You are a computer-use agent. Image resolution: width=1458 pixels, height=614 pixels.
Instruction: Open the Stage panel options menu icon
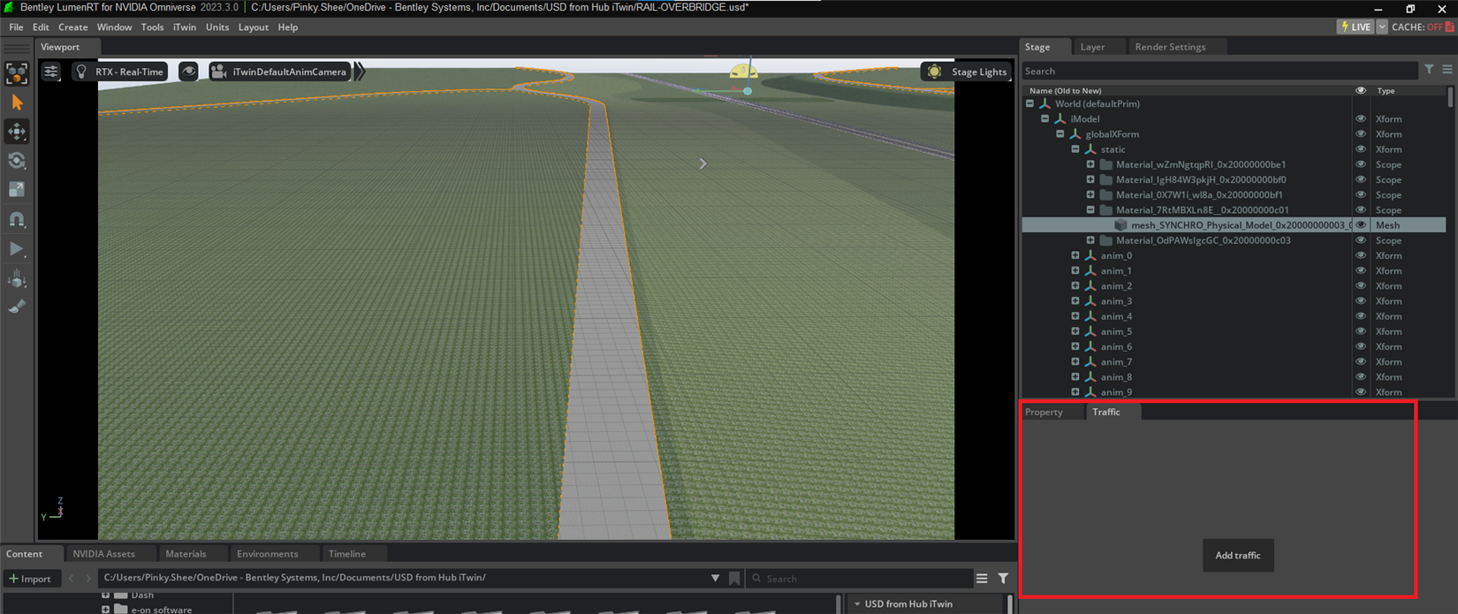[x=1447, y=70]
